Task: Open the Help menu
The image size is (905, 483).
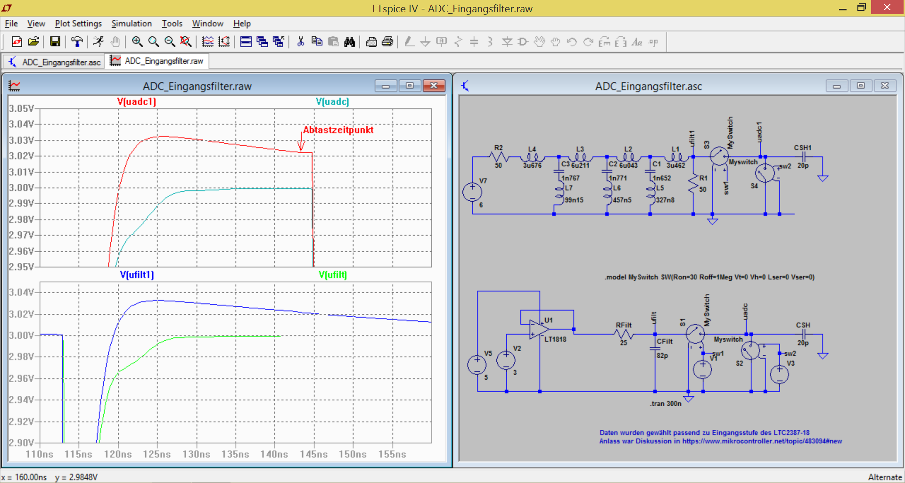Action: click(242, 24)
